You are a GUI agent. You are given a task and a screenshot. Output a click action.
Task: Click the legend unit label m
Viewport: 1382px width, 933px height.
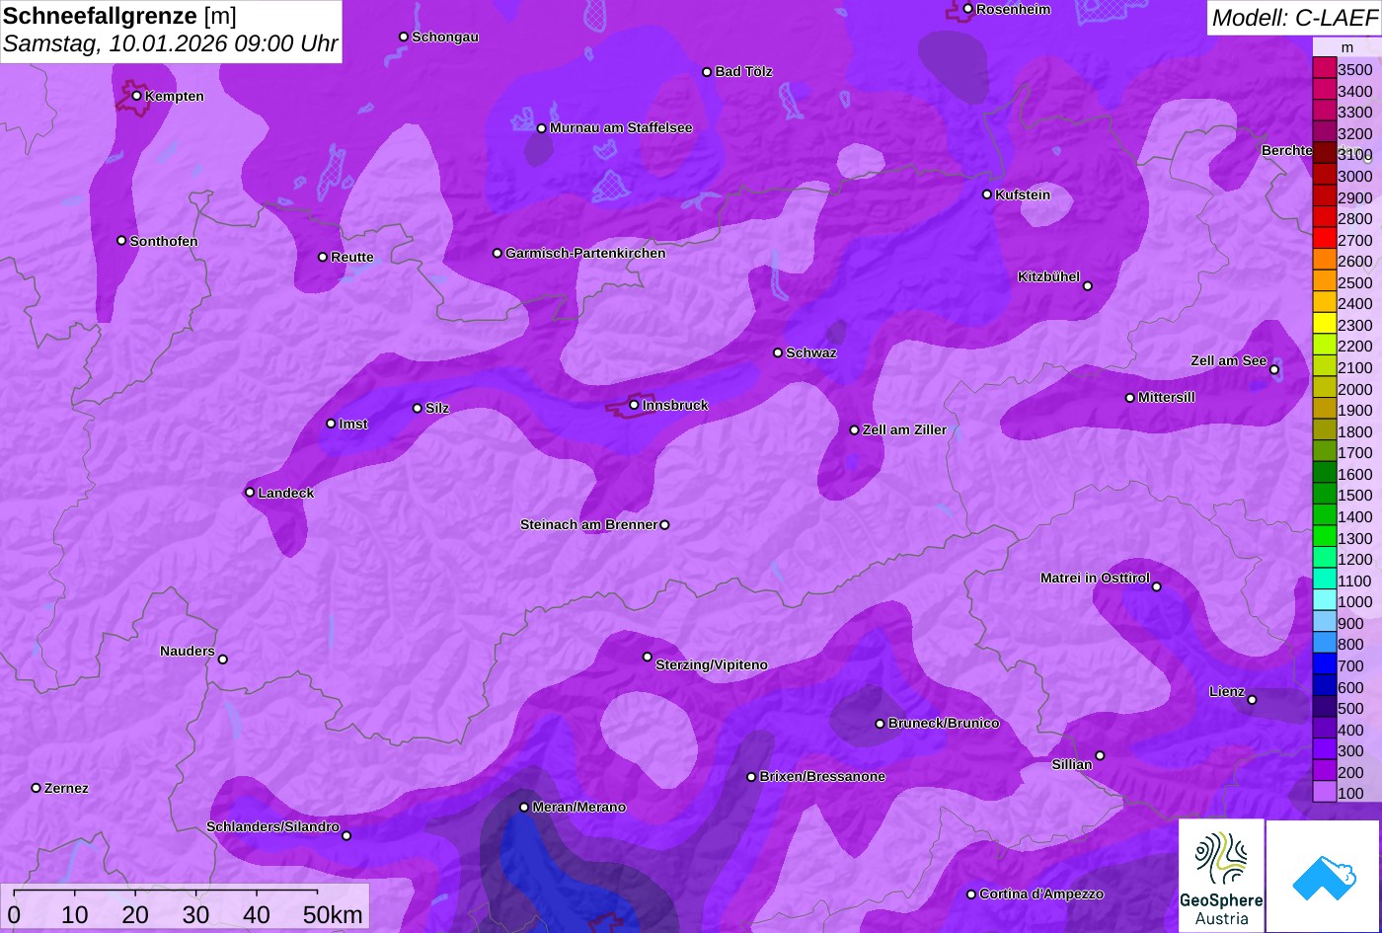point(1346,47)
